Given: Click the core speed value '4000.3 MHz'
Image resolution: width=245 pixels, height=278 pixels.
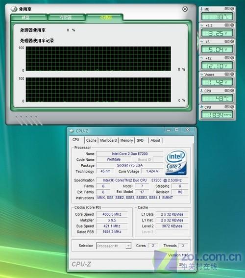Looking at the screenshot, I should [112, 214].
